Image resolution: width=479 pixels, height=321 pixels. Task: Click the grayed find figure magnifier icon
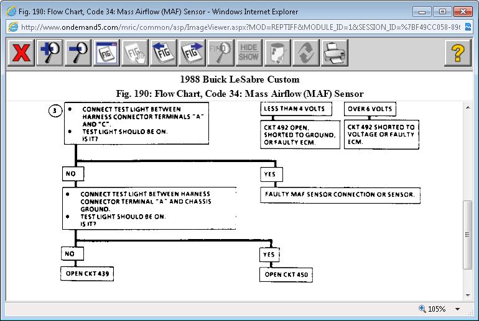tap(220, 52)
